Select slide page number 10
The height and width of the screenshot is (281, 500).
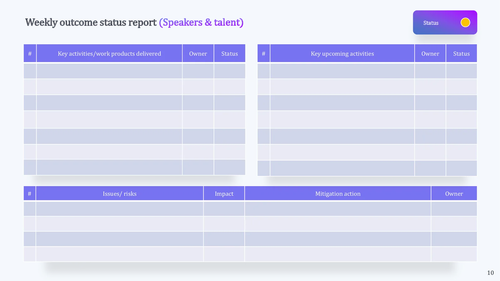point(490,273)
